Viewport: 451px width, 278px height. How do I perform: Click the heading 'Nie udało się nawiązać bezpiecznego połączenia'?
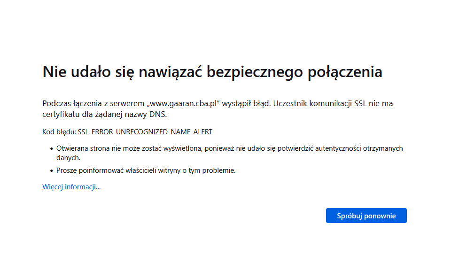pyautogui.click(x=212, y=71)
